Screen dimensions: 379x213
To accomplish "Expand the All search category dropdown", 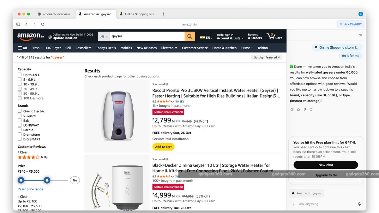I will pyautogui.click(x=104, y=36).
